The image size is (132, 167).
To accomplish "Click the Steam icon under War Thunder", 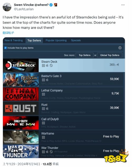I will coord(51,151).
